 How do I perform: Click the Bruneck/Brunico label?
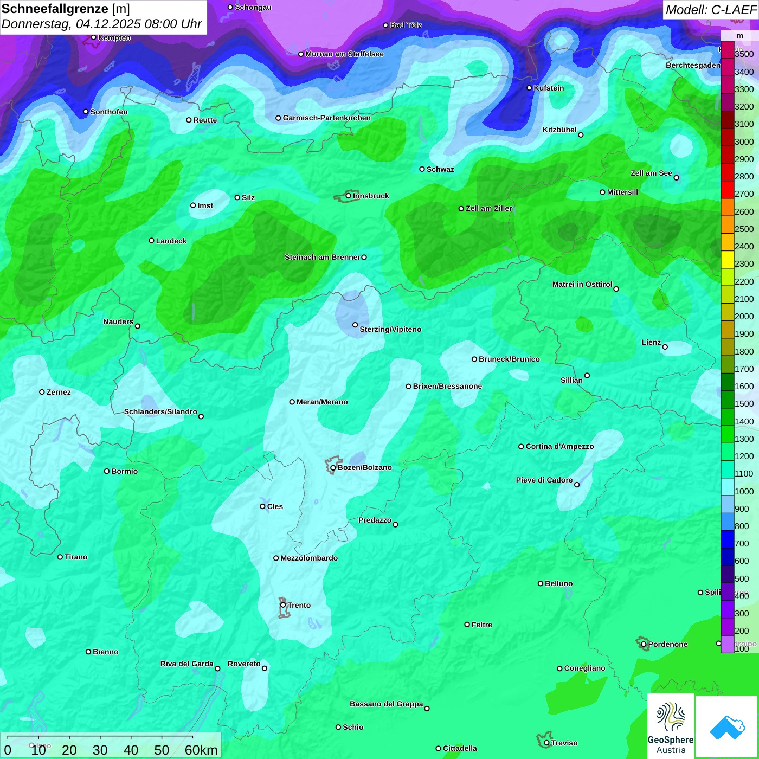(x=509, y=359)
